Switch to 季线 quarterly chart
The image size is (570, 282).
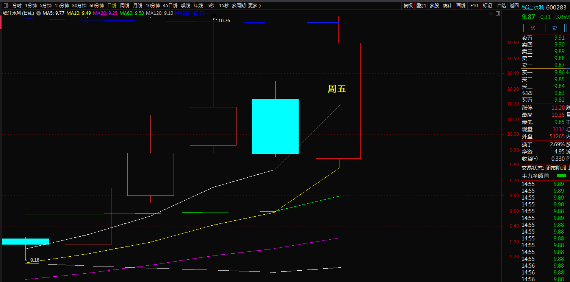[185, 6]
